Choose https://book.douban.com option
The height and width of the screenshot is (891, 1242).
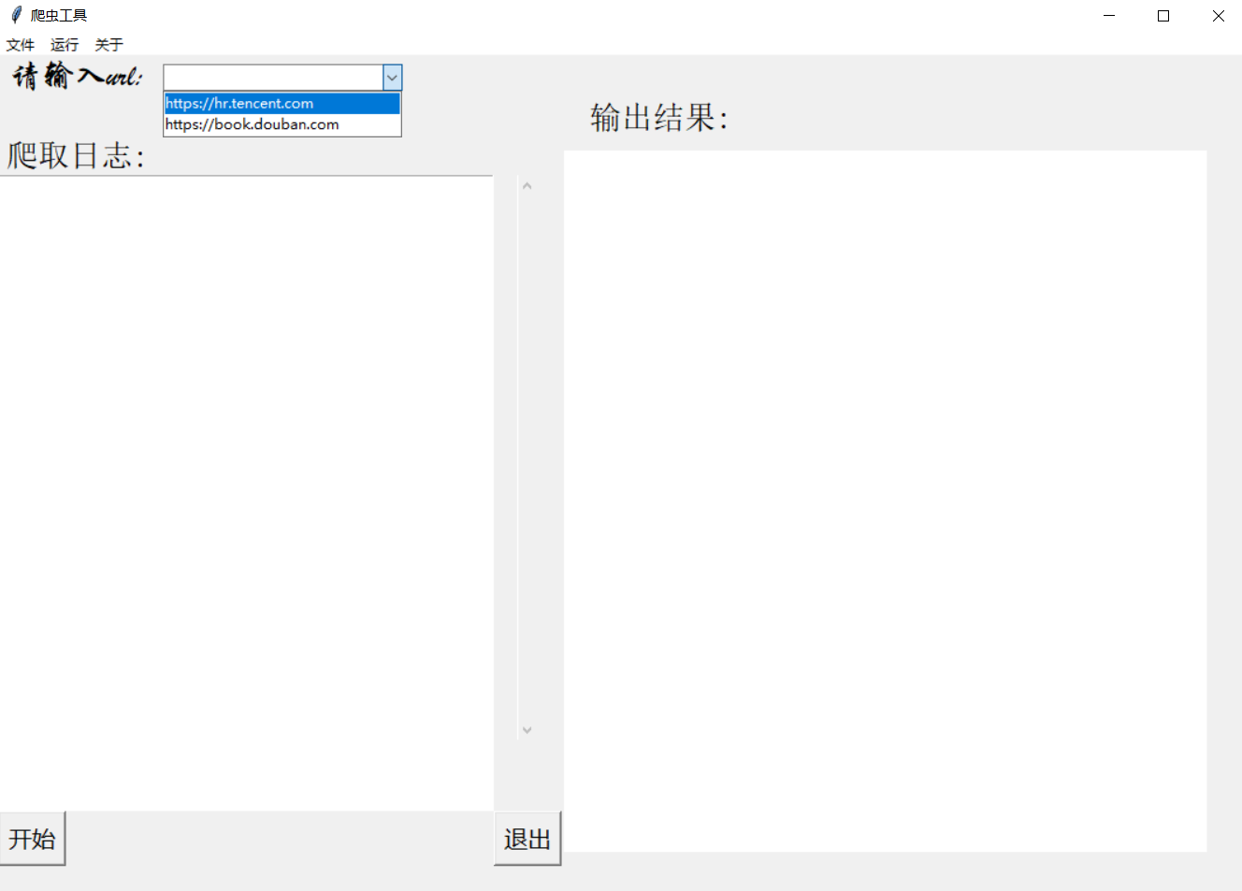point(282,124)
